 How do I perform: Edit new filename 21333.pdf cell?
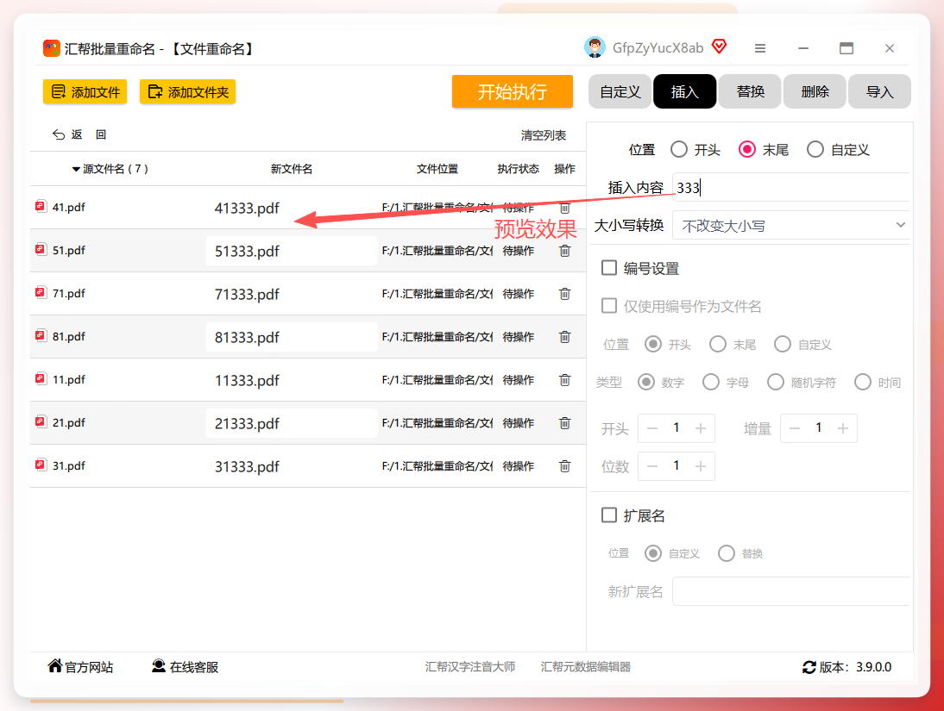click(292, 423)
